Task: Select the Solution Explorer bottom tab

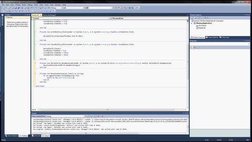Action: [x=198, y=37]
